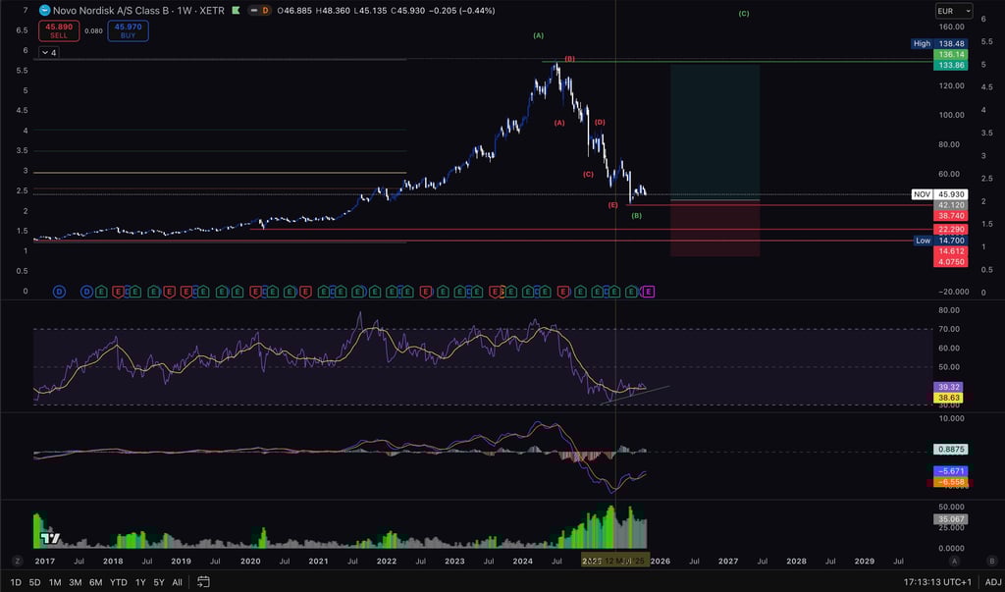Click the 4.0750 red price label
Image resolution: width=1005 pixels, height=592 pixels.
tap(951, 262)
